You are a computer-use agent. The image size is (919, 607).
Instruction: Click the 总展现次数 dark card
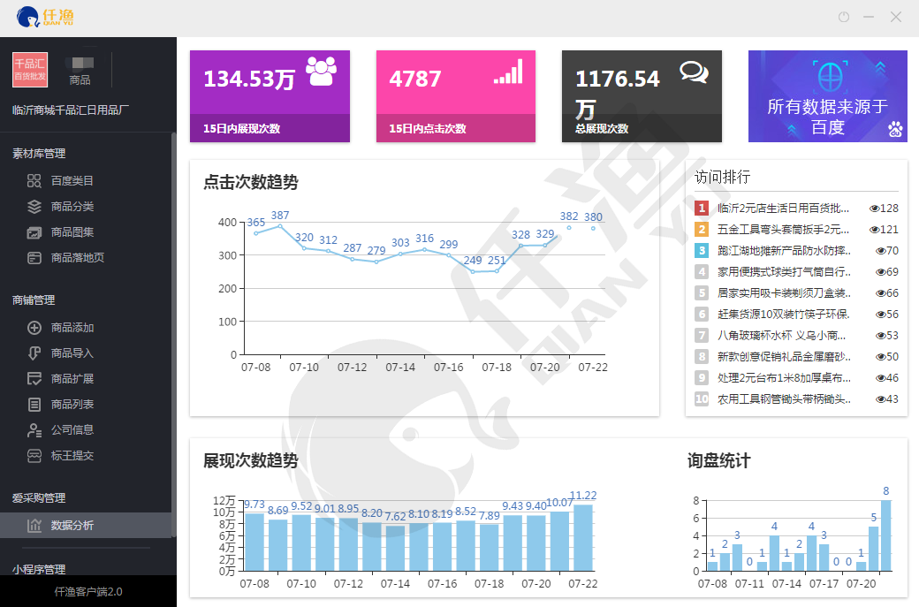tap(642, 96)
